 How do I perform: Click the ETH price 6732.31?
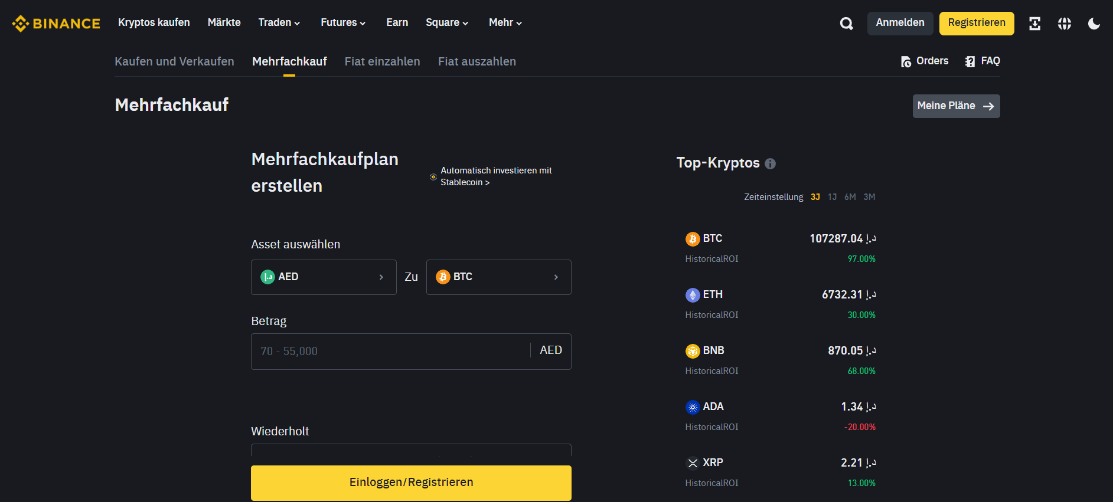pyautogui.click(x=849, y=294)
